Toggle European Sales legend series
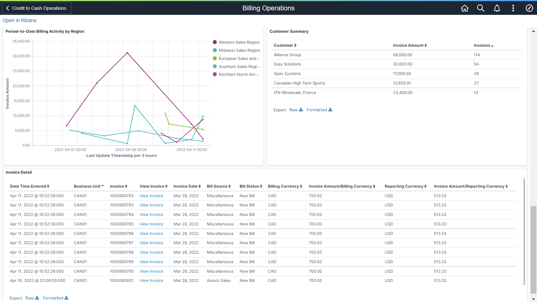 pyautogui.click(x=239, y=58)
